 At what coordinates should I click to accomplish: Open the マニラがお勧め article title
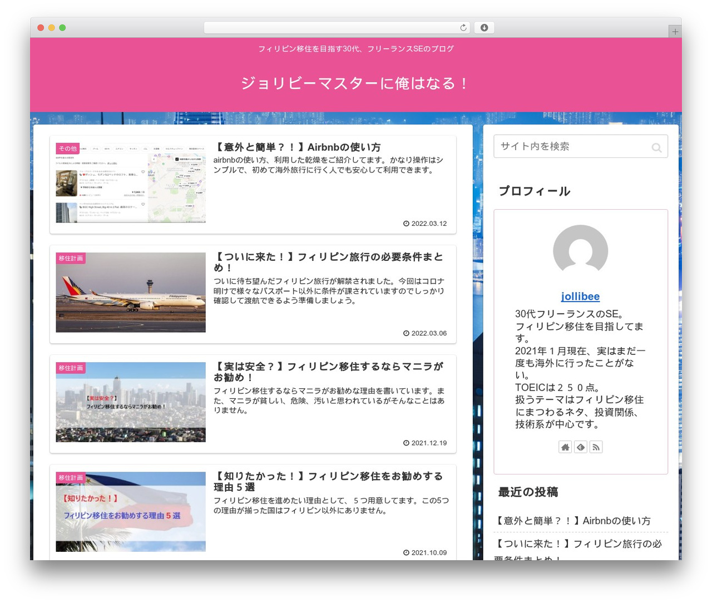pos(329,372)
